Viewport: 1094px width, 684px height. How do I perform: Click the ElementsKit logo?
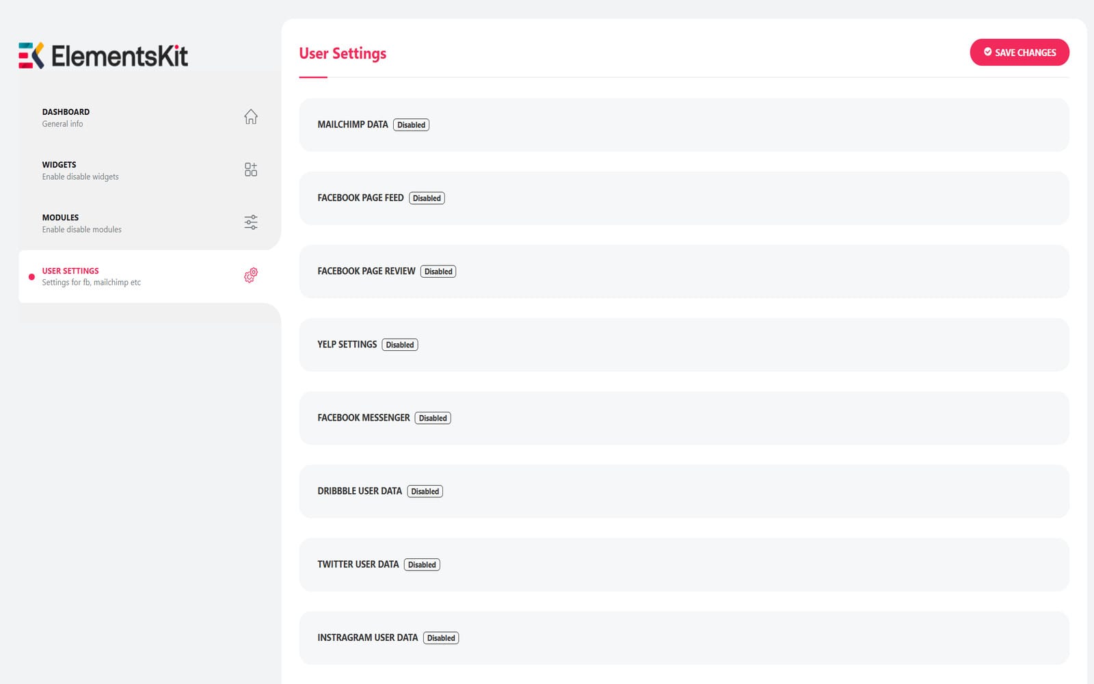103,55
